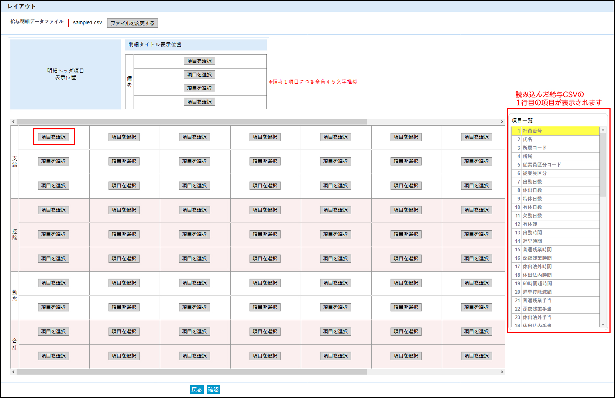Image resolution: width=615 pixels, height=398 pixels.
Task: Select 社員番号 in the item list
Action: [555, 131]
